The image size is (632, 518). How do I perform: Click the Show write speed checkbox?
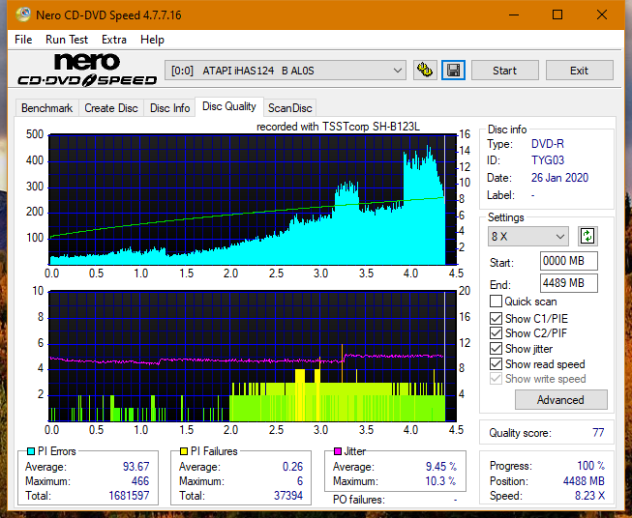(x=496, y=379)
